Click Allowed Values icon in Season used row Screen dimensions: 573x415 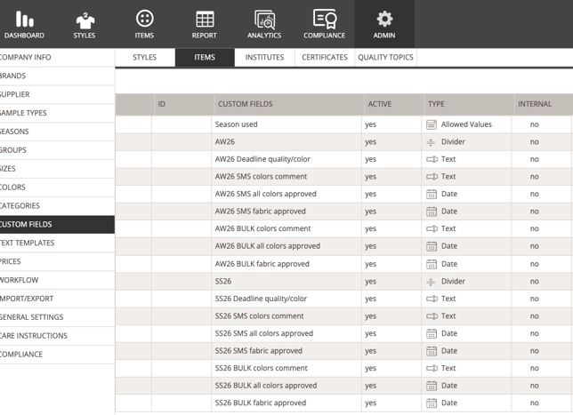click(432, 124)
